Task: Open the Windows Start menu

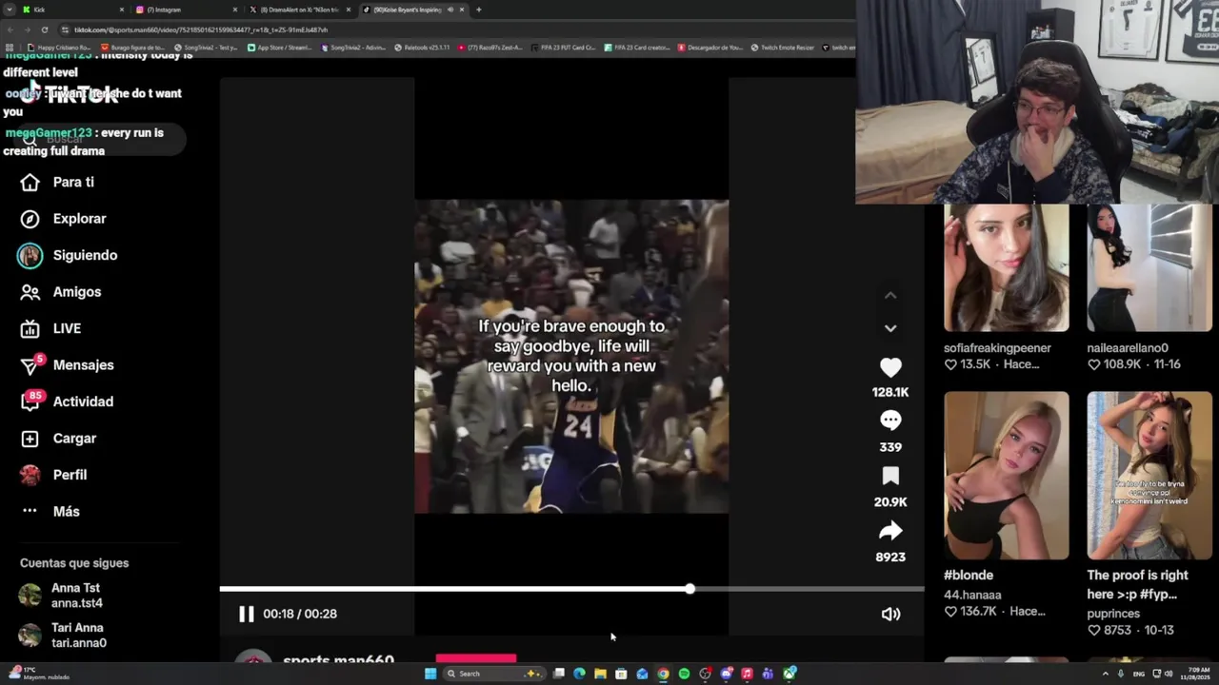Action: point(430,674)
